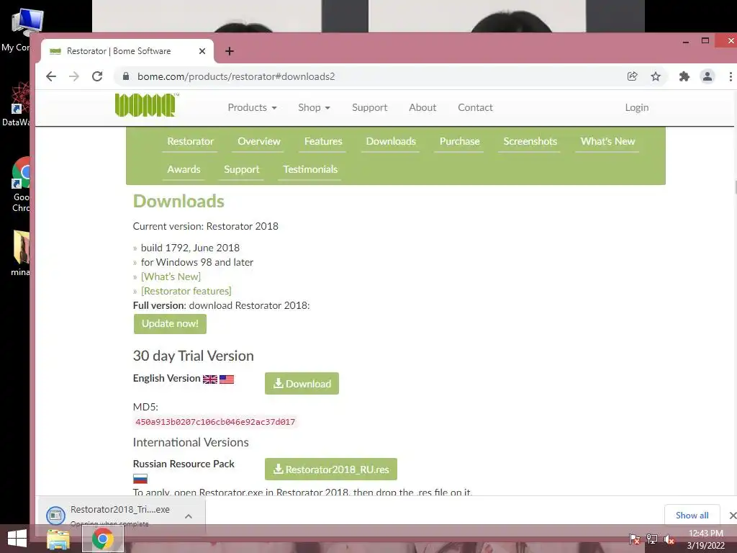Viewport: 737px width, 553px height.
Task: Click the Login link
Action: (637, 108)
